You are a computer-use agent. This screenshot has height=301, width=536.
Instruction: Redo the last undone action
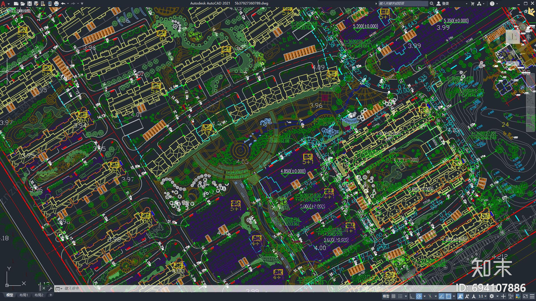pos(73,4)
